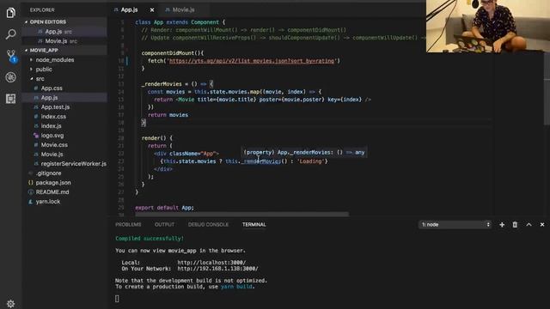Open index.js file
The height and width of the screenshot is (309, 550).
(64, 126)
